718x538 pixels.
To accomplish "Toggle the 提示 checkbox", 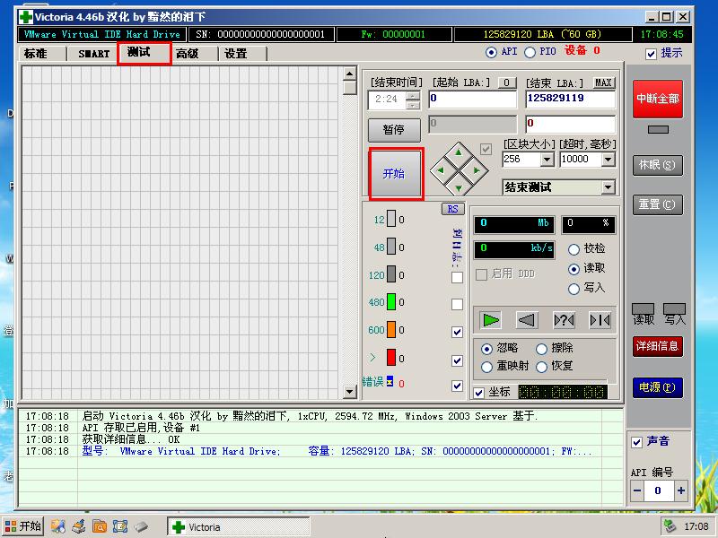I will point(652,54).
